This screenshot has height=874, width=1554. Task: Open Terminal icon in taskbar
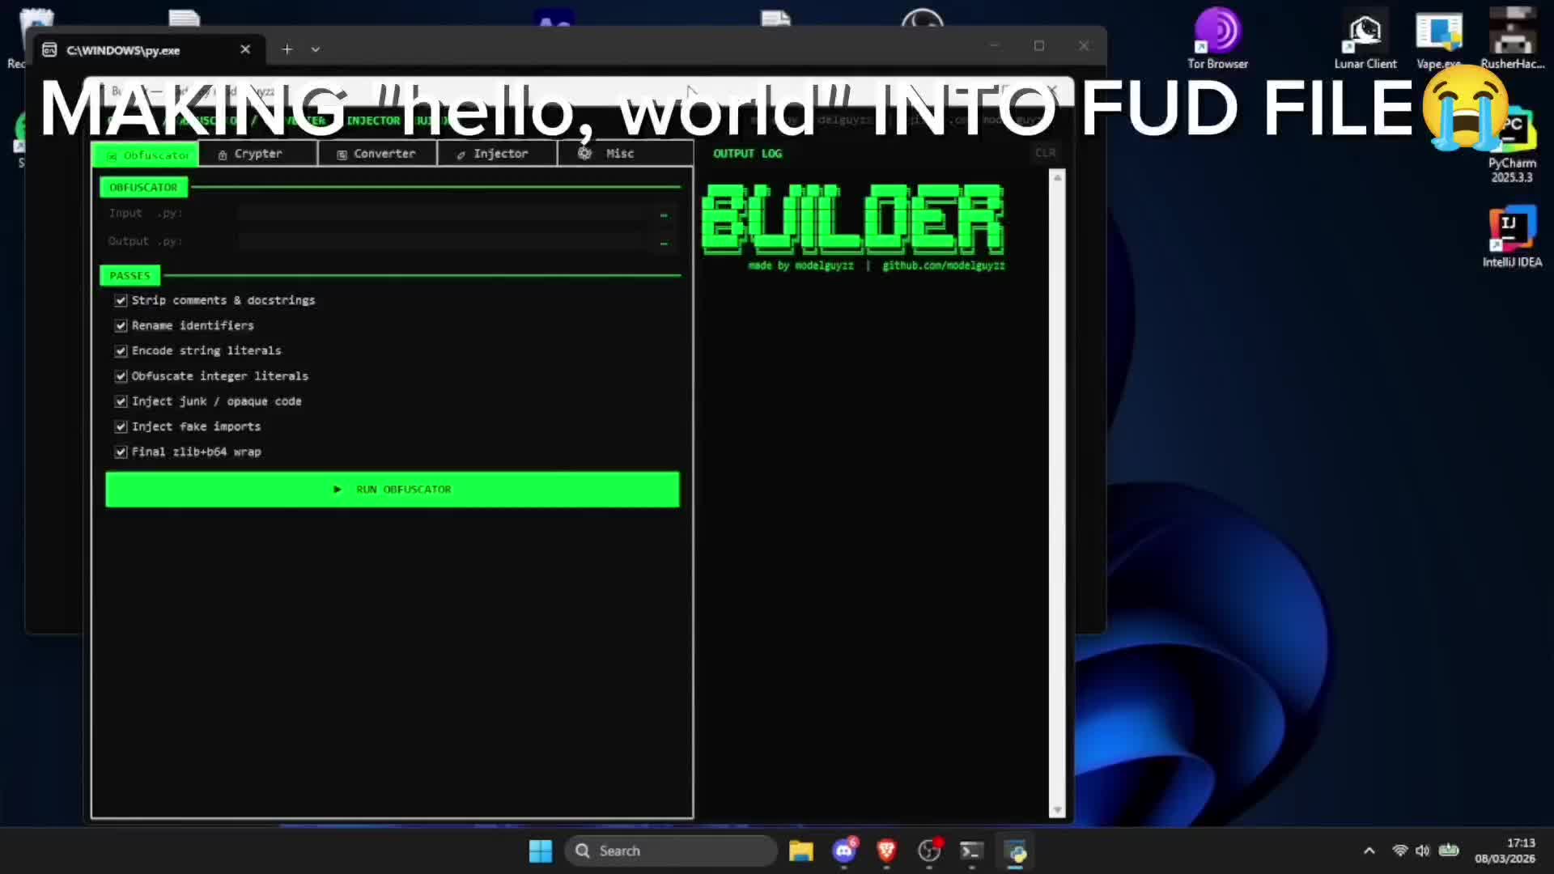click(x=971, y=851)
